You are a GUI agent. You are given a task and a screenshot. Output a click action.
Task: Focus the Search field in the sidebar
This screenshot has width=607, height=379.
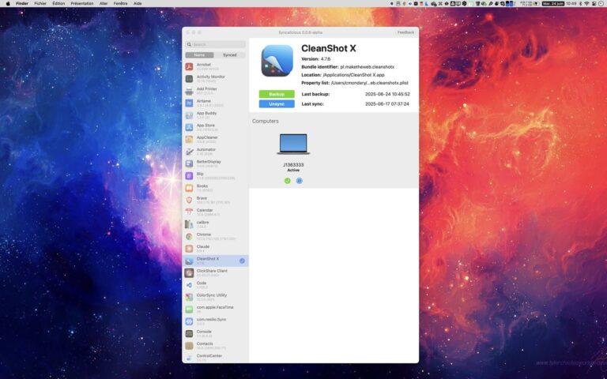tap(215, 44)
